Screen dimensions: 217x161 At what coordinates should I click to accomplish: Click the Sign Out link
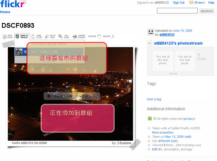point(179,3)
